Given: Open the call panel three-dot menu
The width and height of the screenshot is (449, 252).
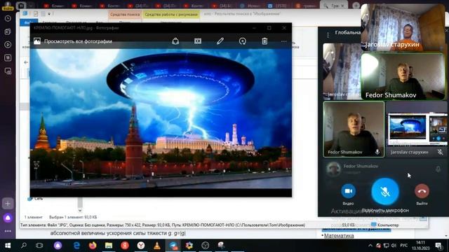Looking at the screenshot, I should click(x=328, y=35).
